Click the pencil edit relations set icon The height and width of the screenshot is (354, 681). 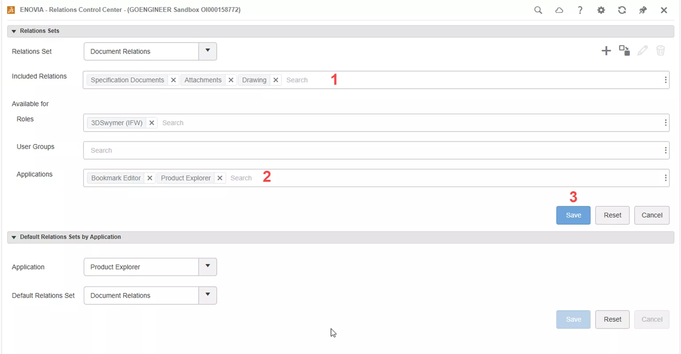click(642, 51)
